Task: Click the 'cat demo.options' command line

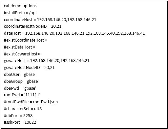Action: [20, 6]
